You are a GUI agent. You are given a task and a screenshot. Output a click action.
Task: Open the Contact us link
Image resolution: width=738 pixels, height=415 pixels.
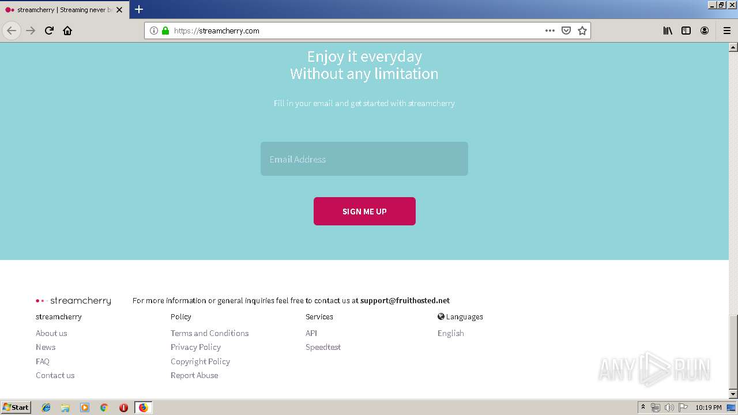(55, 375)
